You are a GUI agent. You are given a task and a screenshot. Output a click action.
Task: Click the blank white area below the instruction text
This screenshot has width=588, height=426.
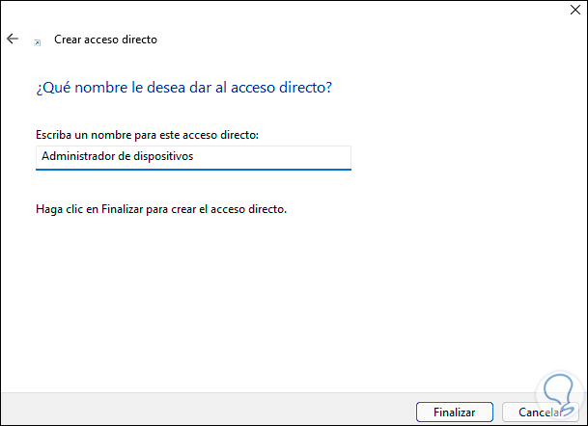click(290, 299)
